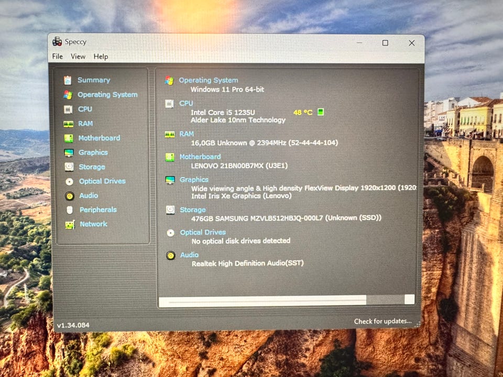Screen dimensions: 503x377
Task: Click the Optical Drives disc icon in sidebar
Action: click(x=69, y=182)
